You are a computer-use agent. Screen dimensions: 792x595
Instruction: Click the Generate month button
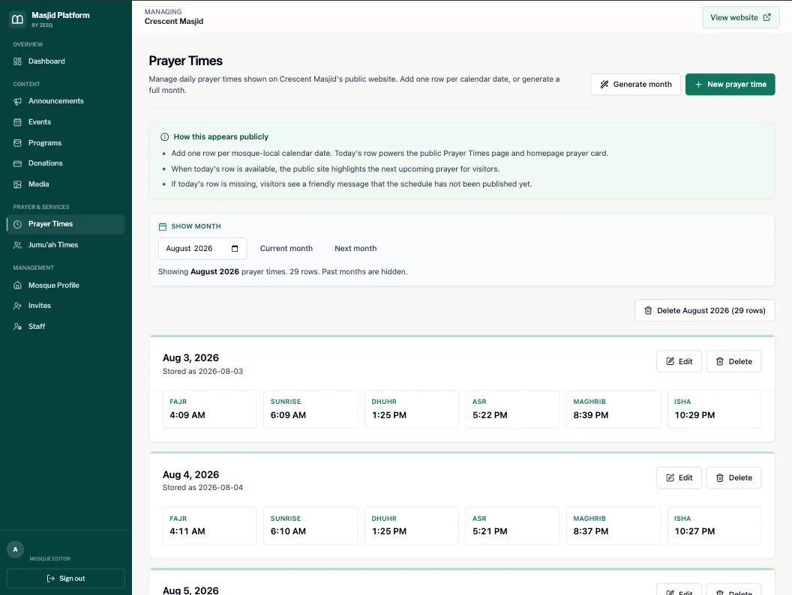tap(635, 84)
